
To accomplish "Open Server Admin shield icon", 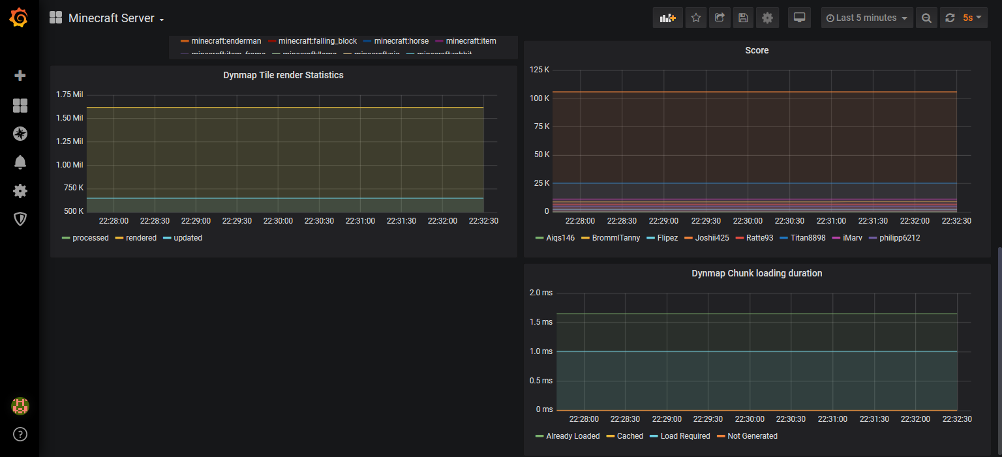I will (x=20, y=219).
